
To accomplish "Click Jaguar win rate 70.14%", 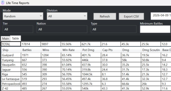I will [71, 69].
